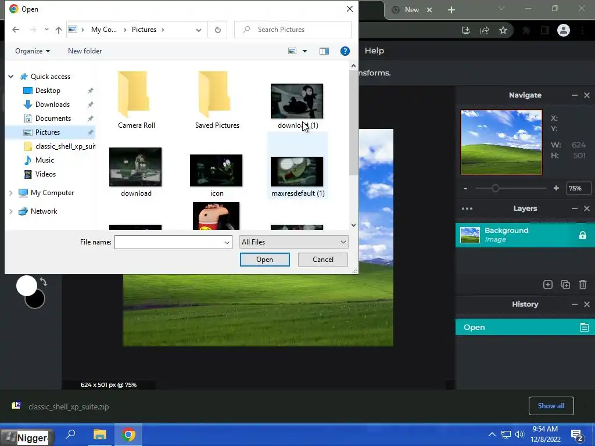This screenshot has height=446, width=595.
Task: Add a new layer
Action: [547, 285]
